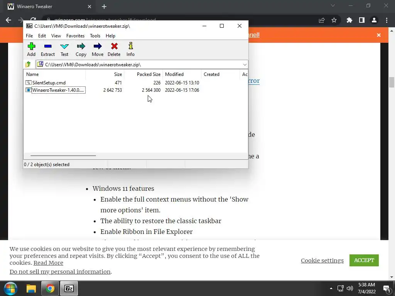395x296 pixels.
Task: Open a new Chrome tab
Action: pyautogui.click(x=104, y=7)
